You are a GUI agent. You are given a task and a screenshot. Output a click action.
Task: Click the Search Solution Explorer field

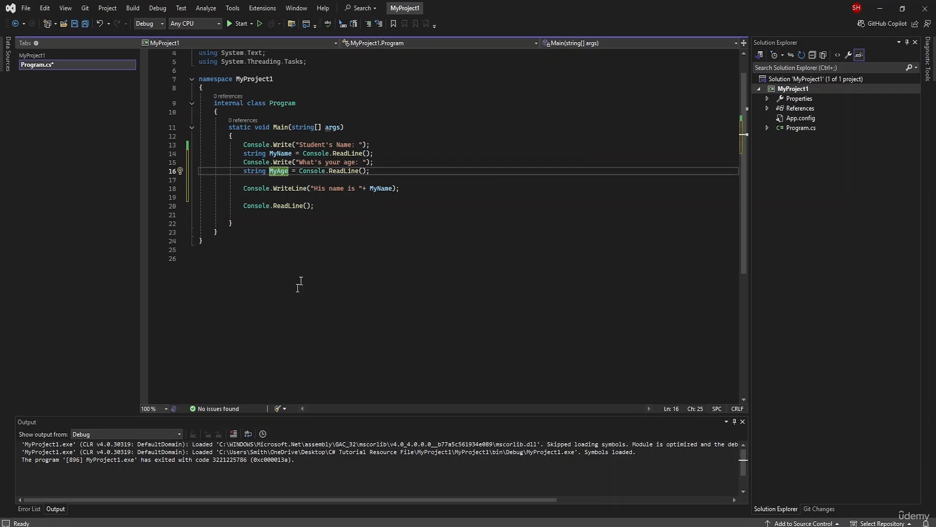pyautogui.click(x=829, y=68)
